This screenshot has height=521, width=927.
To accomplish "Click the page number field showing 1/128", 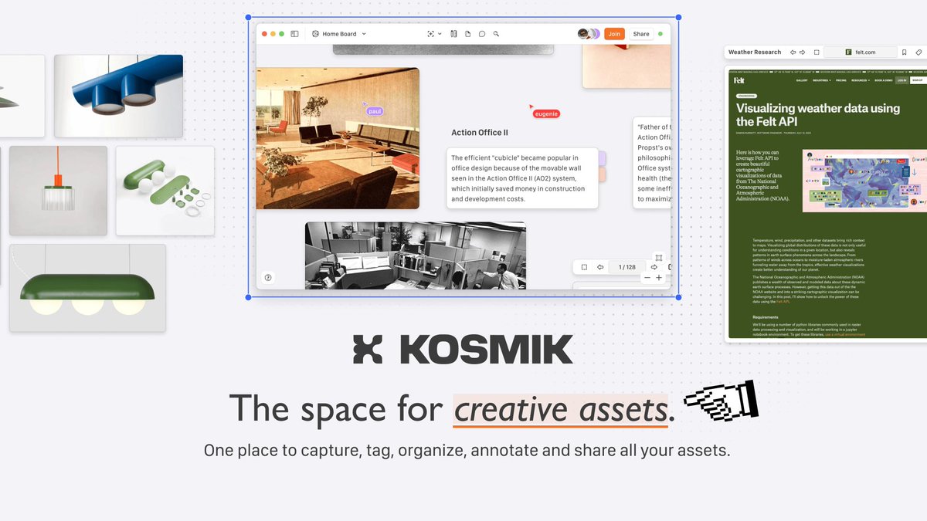I will pos(626,267).
